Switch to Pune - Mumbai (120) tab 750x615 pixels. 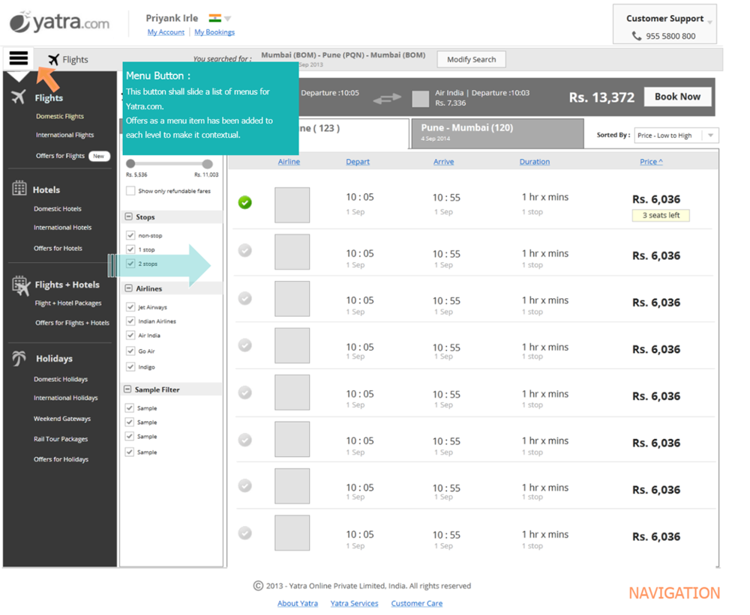(497, 133)
